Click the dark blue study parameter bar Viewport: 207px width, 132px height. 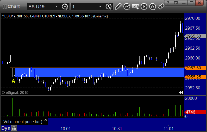(x=116, y=121)
